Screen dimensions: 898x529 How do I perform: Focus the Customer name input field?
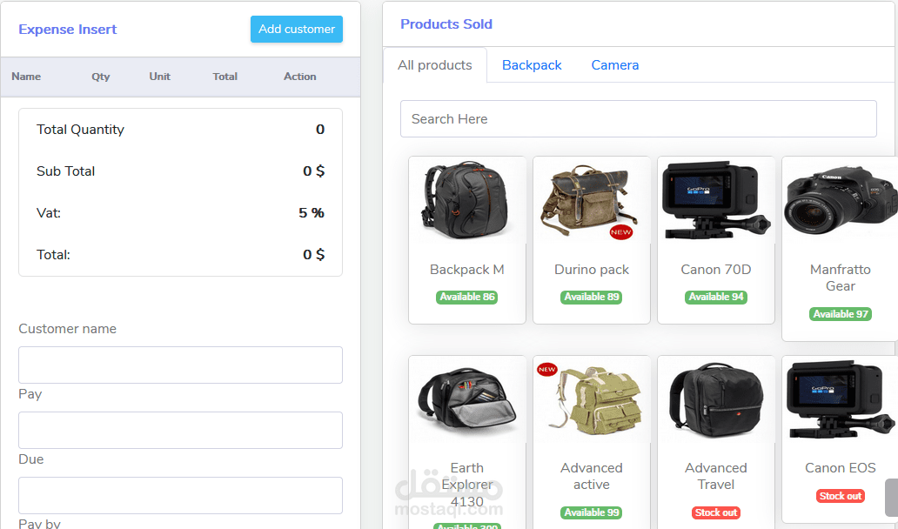pyautogui.click(x=180, y=365)
